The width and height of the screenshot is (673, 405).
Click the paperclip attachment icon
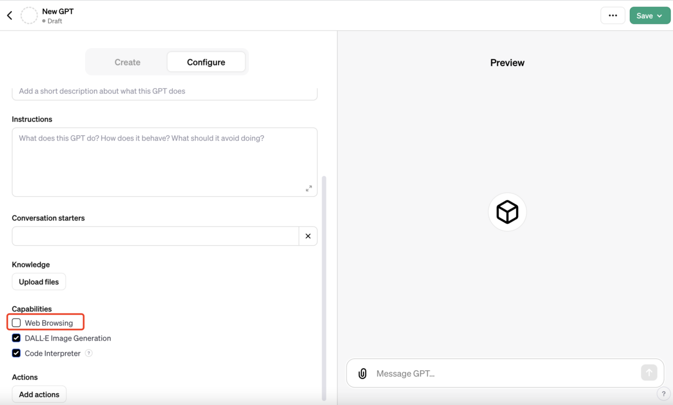tap(362, 372)
